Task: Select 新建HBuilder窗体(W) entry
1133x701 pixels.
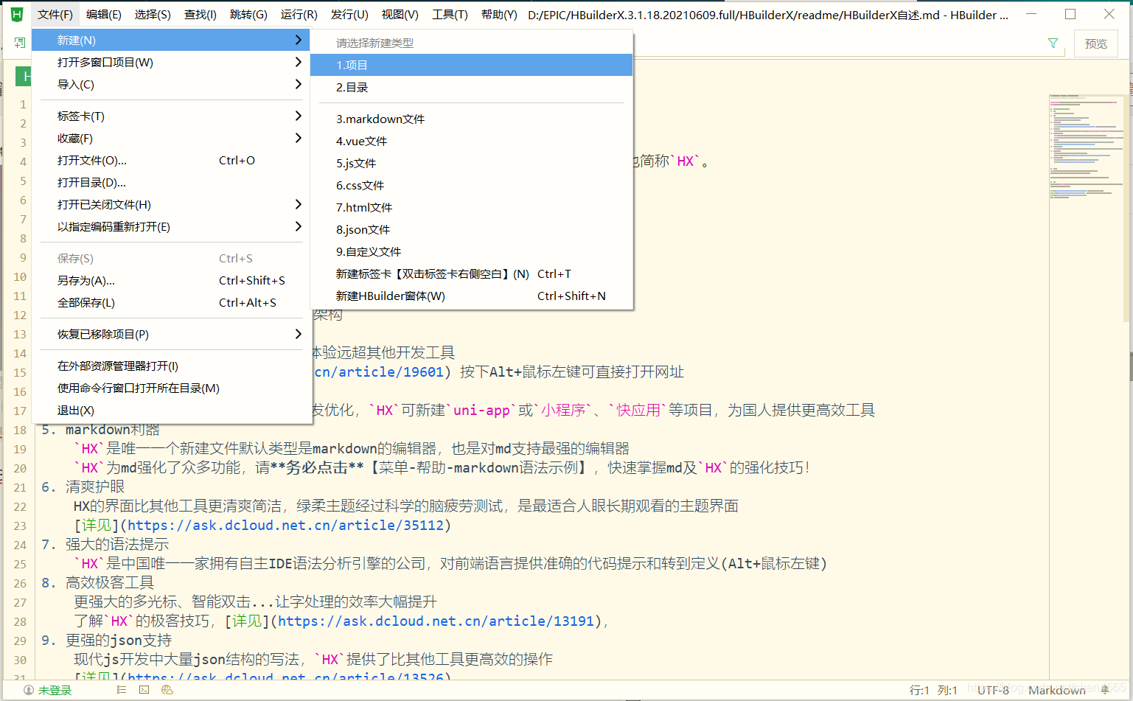Action: [472, 296]
